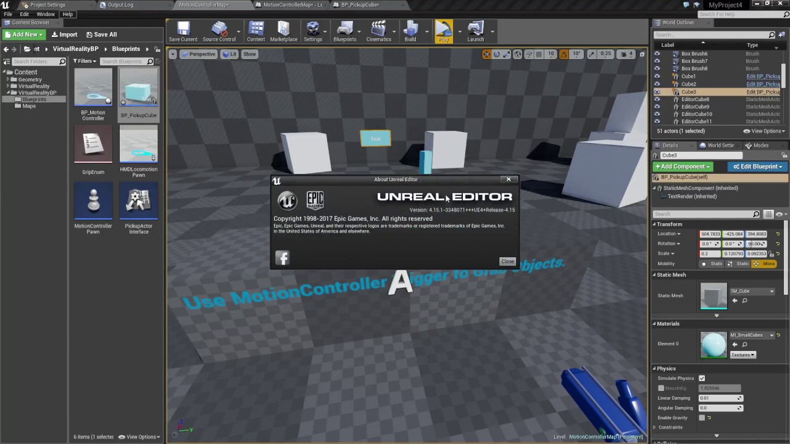This screenshot has width=790, height=444.
Task: Click the Save All button
Action: [101, 35]
